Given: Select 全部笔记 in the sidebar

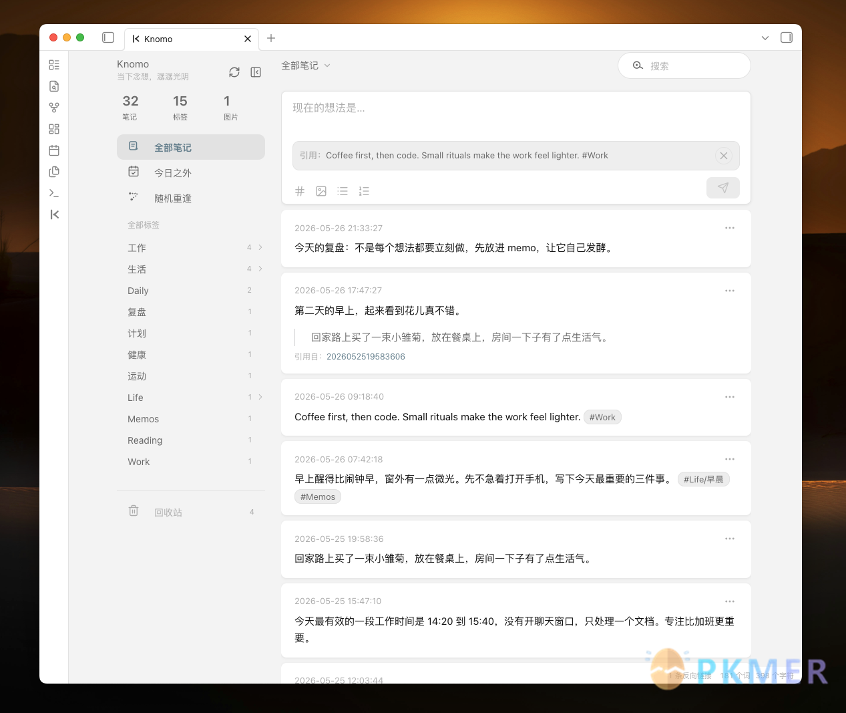Looking at the screenshot, I should coord(191,147).
